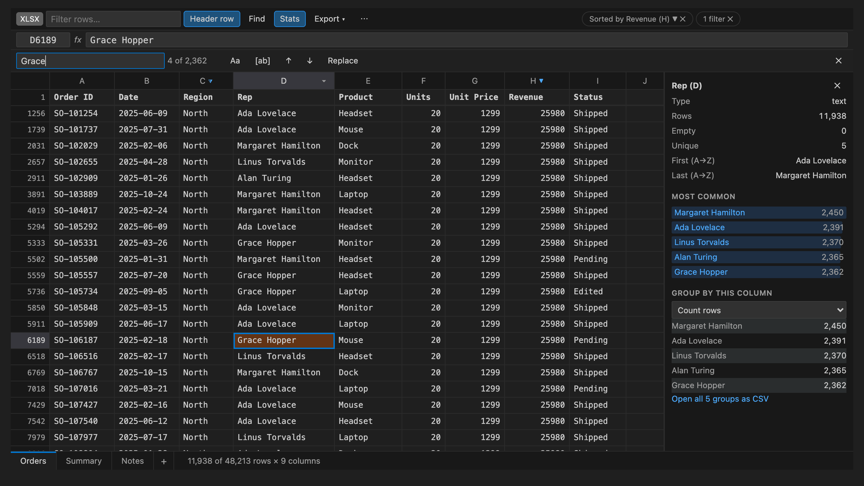Screen dimensions: 864x486
Task: Select column F header
Action: pos(424,81)
